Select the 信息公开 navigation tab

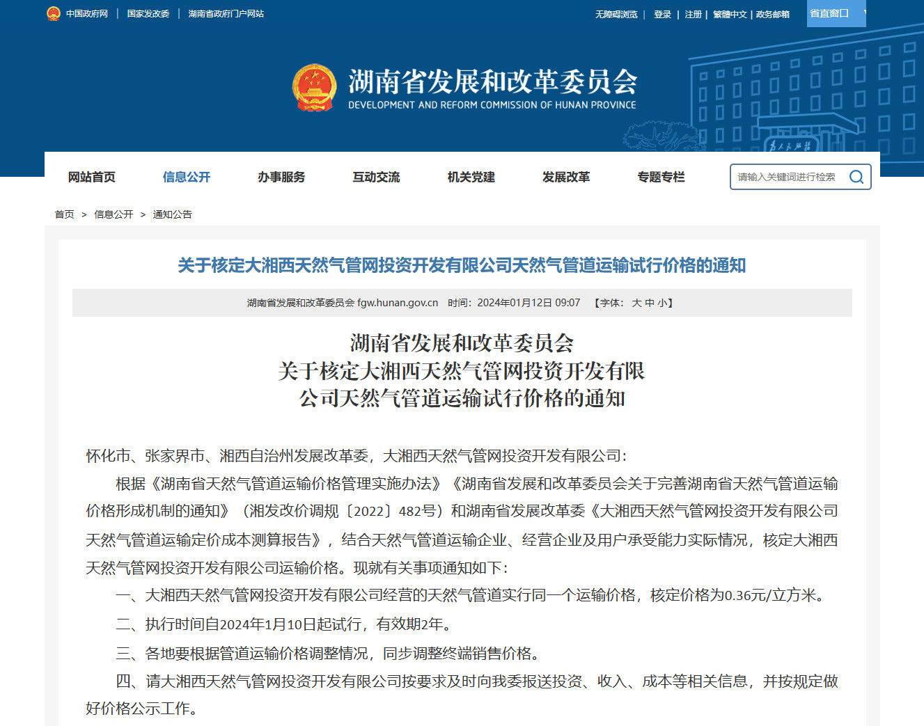pyautogui.click(x=187, y=177)
